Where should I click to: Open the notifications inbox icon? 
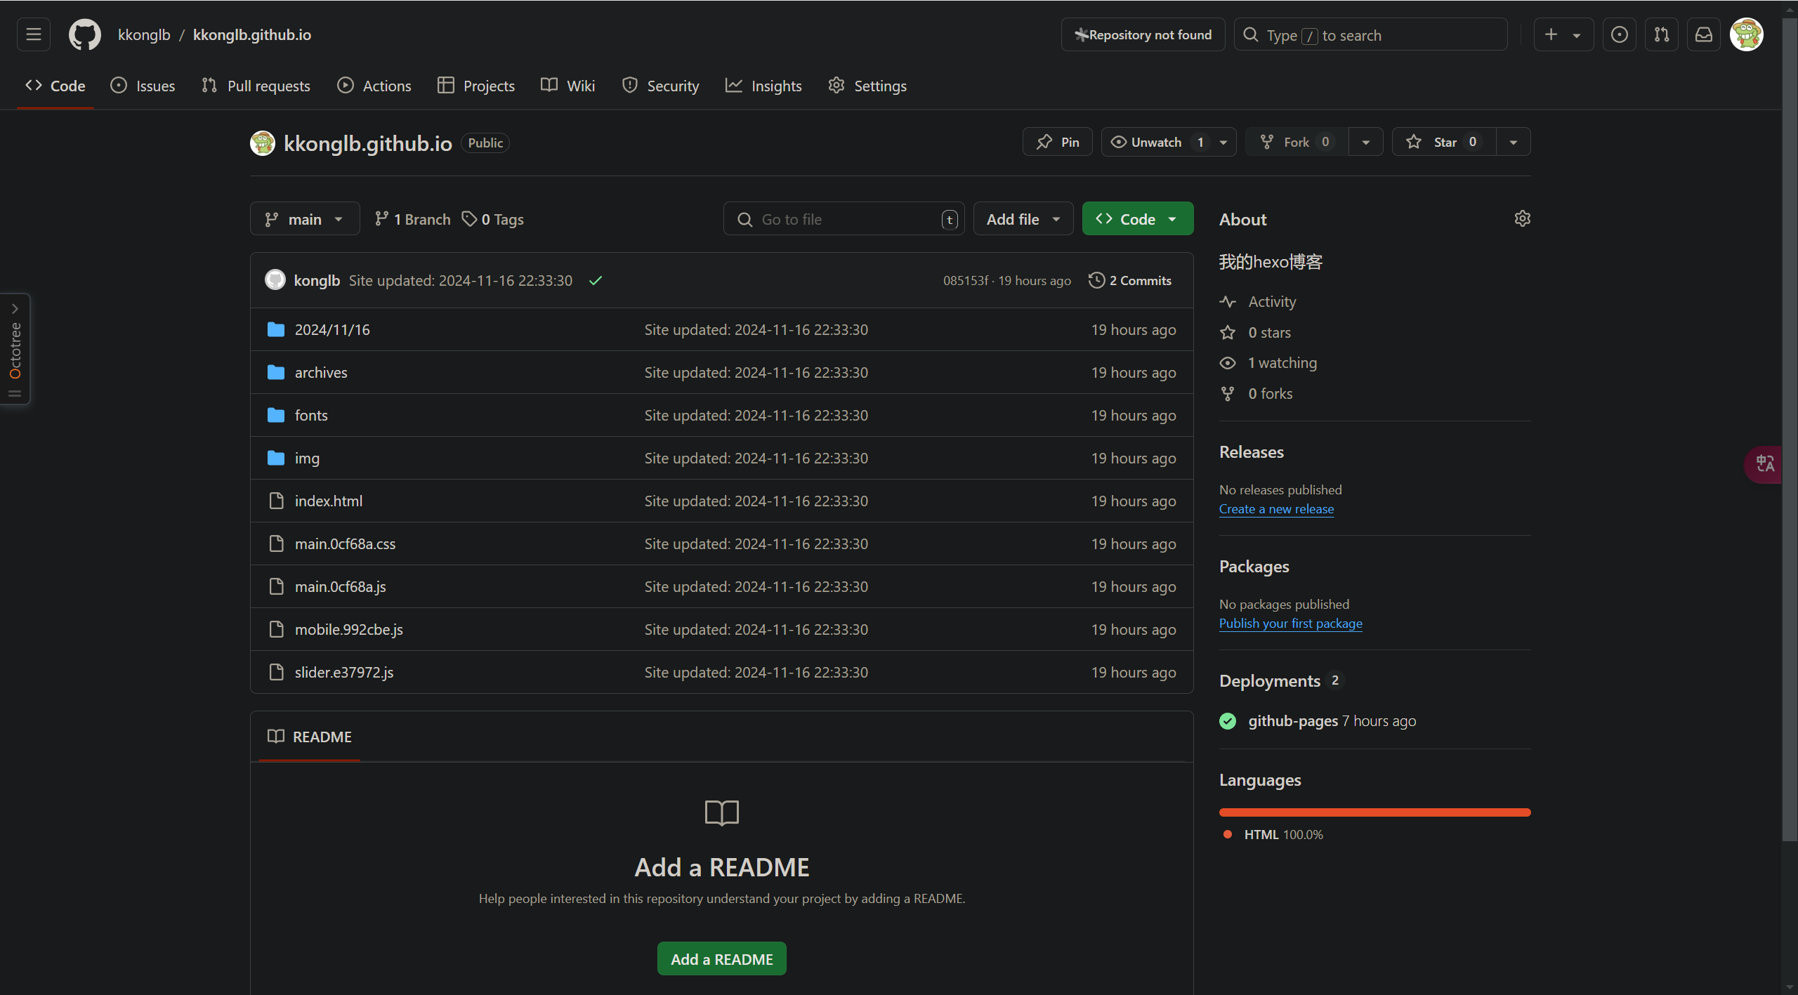click(1704, 34)
